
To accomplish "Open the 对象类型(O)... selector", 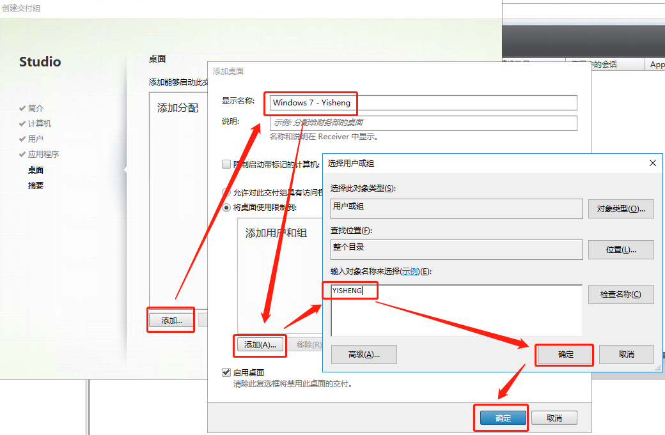I will coord(621,208).
